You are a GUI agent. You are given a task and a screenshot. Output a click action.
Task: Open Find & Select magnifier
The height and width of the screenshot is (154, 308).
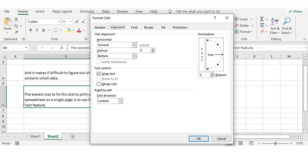pyautogui.click(x=287, y=26)
